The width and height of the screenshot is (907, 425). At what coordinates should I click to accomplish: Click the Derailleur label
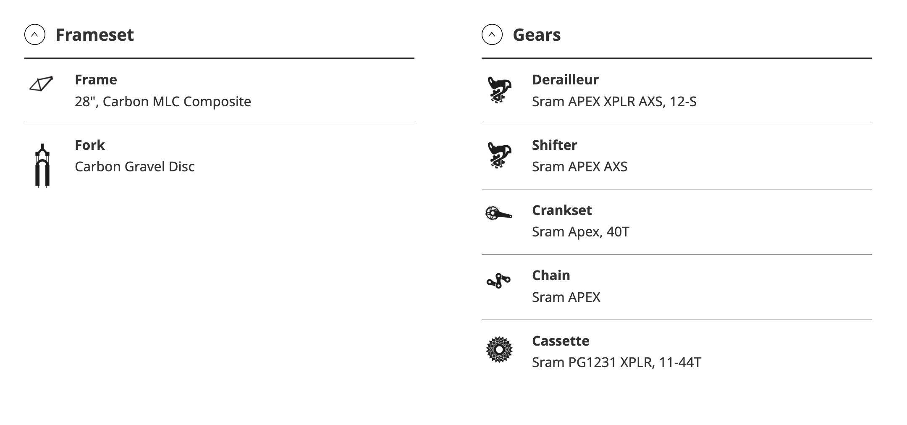tap(565, 79)
